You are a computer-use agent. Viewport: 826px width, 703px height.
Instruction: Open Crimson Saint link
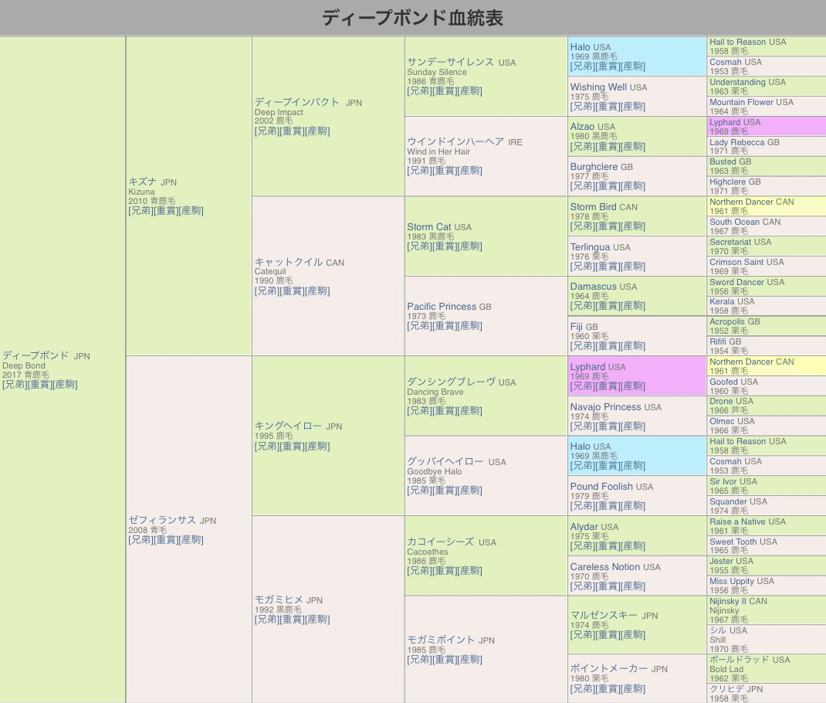pyautogui.click(x=736, y=262)
